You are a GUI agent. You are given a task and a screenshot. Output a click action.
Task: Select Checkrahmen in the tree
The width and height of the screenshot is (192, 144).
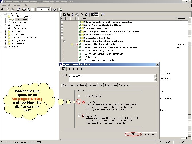pos(21,19)
